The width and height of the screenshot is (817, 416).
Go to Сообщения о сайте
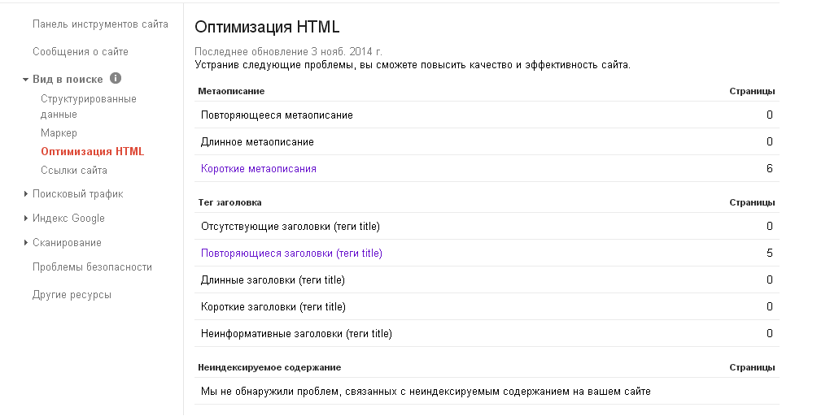click(81, 52)
